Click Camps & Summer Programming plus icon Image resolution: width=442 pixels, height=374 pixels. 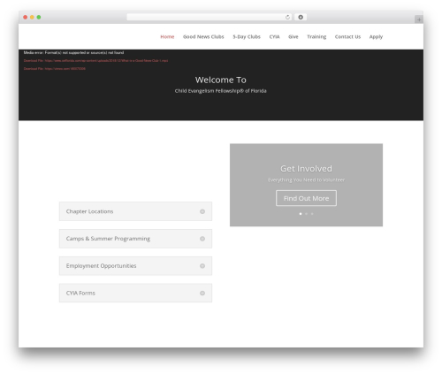(202, 239)
